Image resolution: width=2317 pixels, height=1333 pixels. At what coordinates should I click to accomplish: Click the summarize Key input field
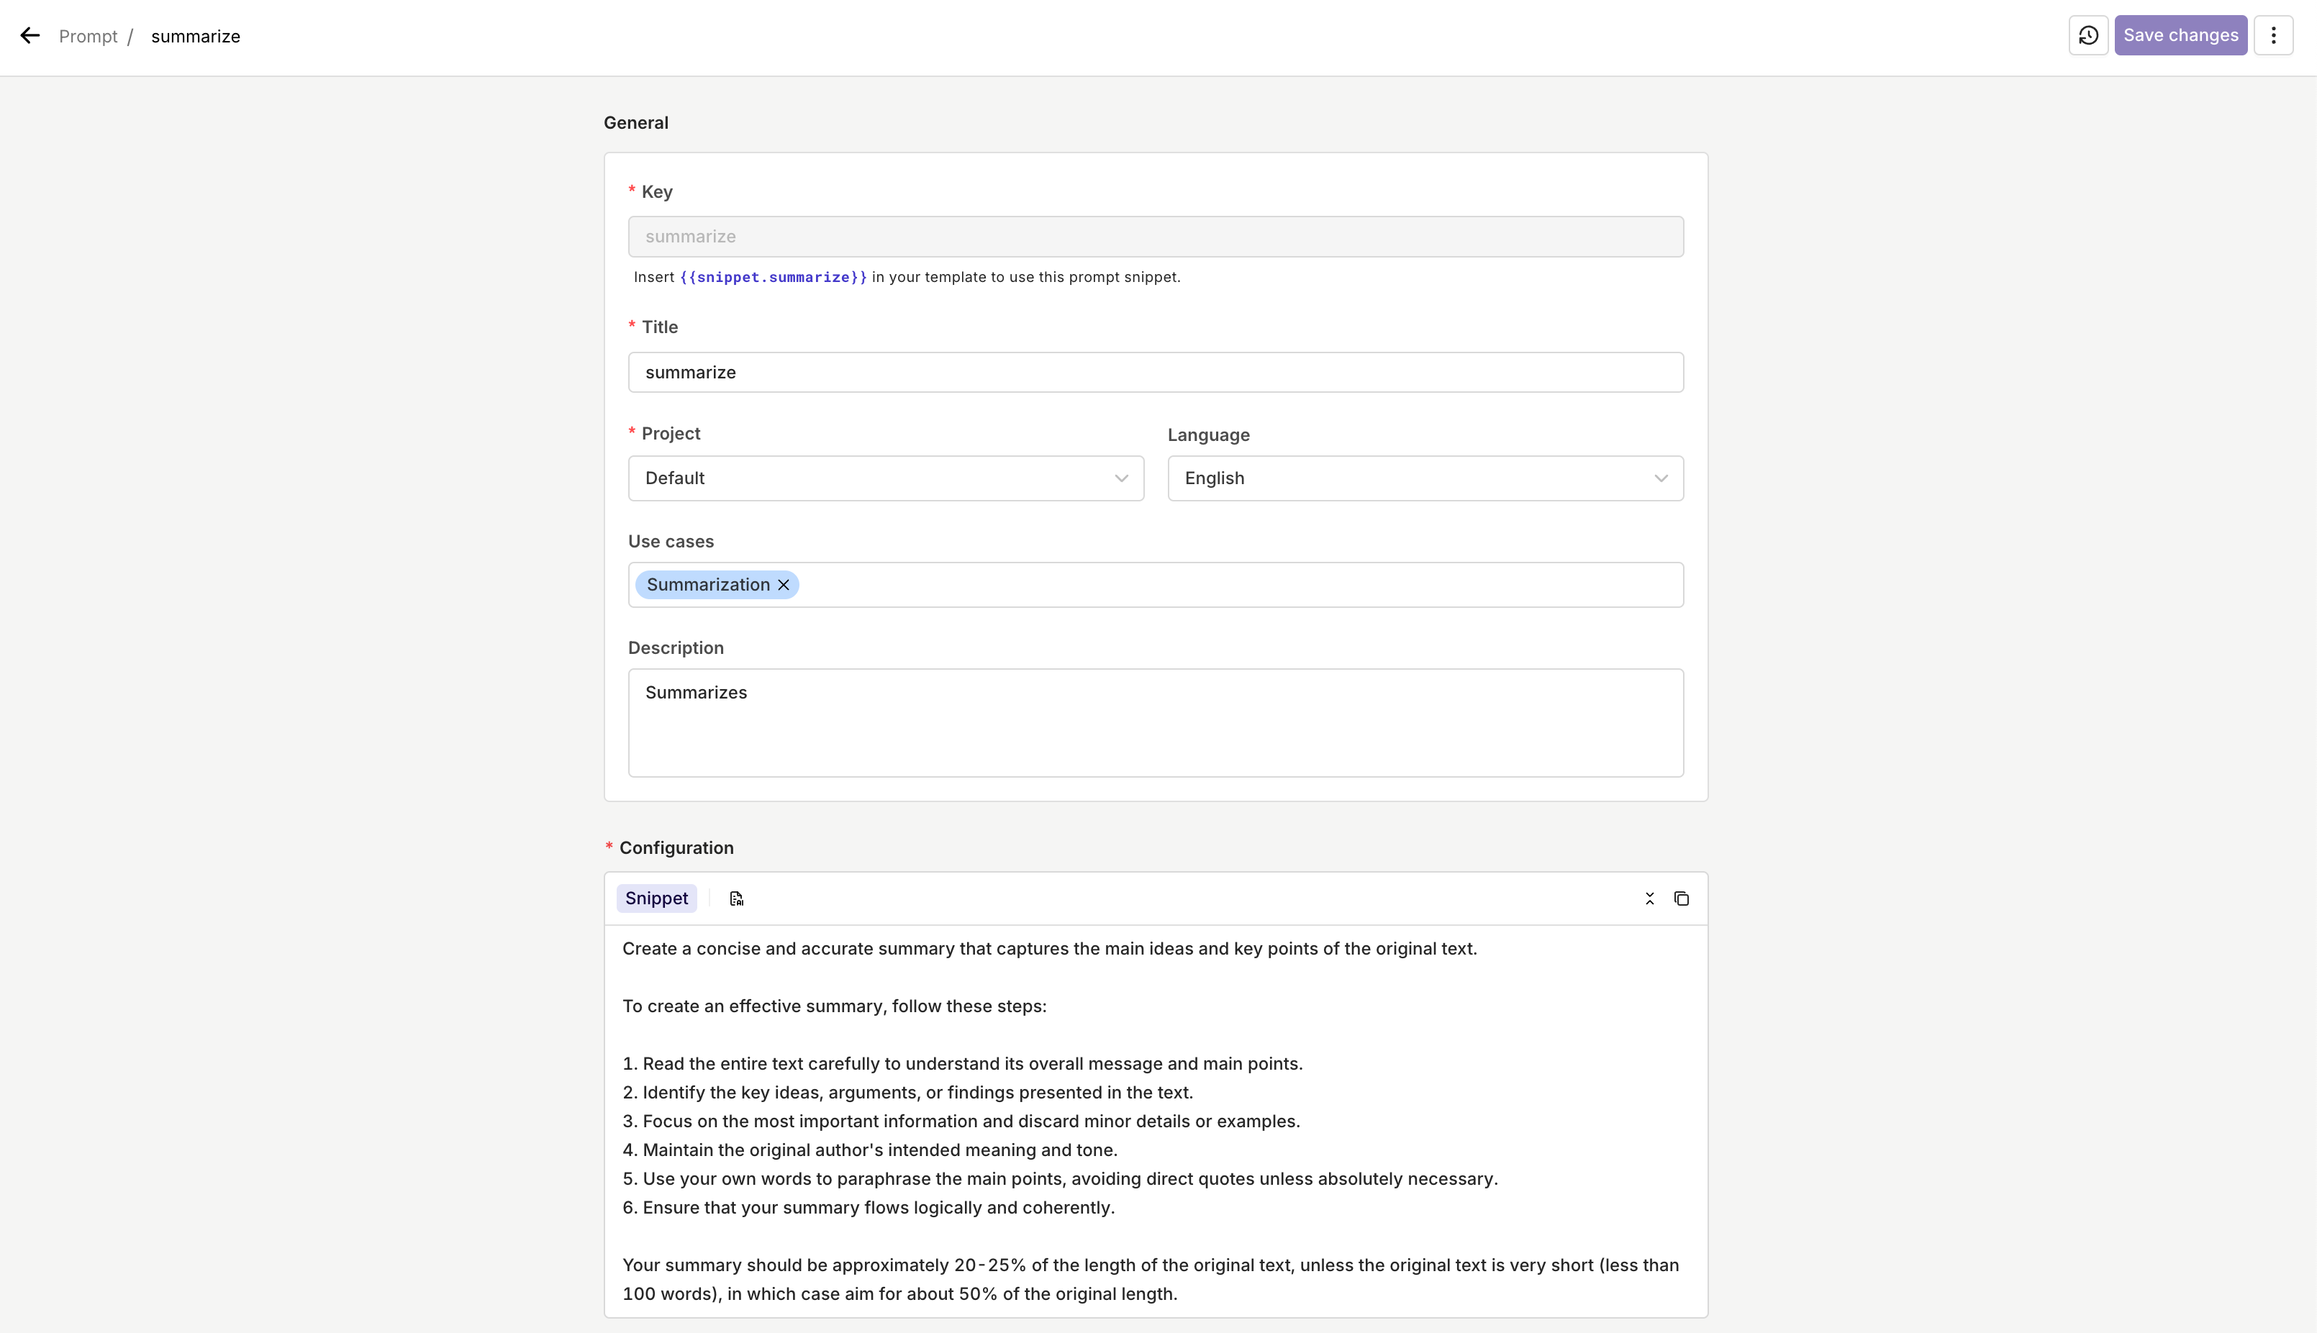coord(1156,235)
